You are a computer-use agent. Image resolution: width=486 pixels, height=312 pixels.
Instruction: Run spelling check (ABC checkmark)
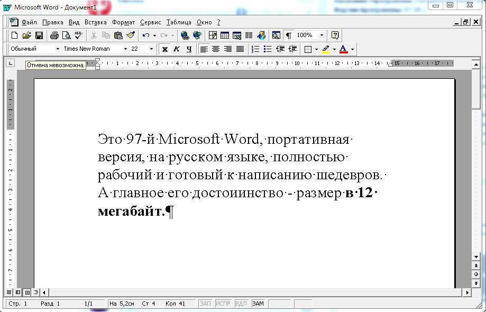click(x=78, y=35)
